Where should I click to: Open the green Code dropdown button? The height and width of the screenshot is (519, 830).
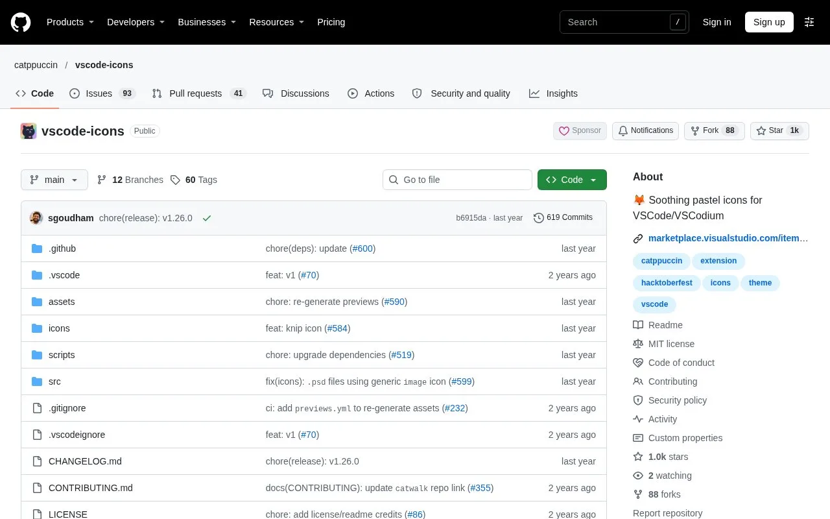click(x=572, y=180)
